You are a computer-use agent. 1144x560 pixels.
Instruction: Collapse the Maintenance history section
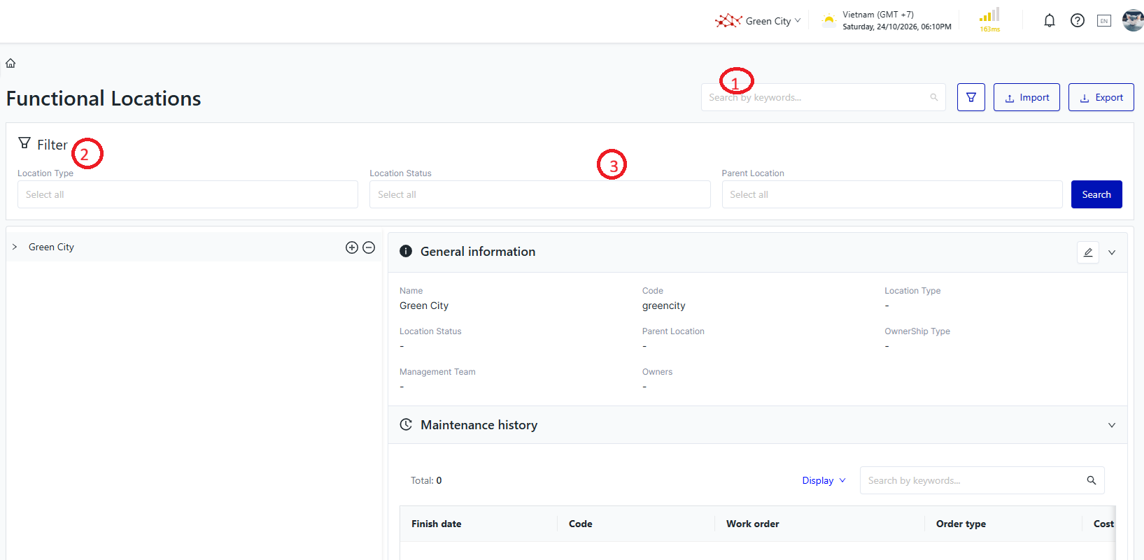[1112, 425]
